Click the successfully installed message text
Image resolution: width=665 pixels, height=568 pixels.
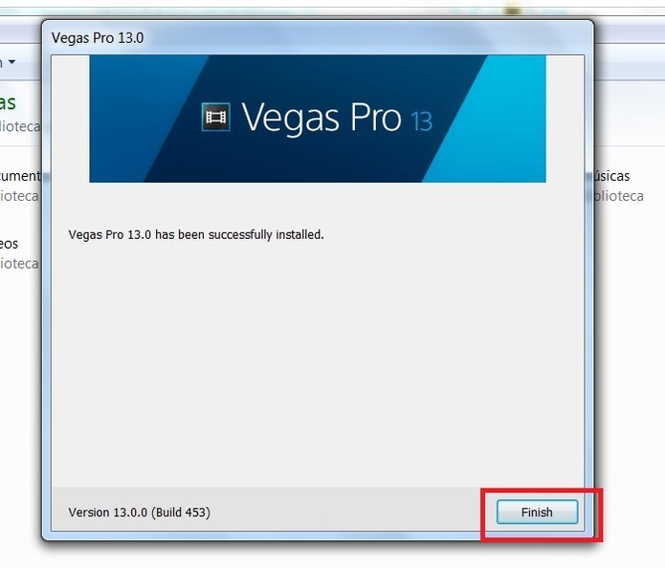(x=196, y=234)
